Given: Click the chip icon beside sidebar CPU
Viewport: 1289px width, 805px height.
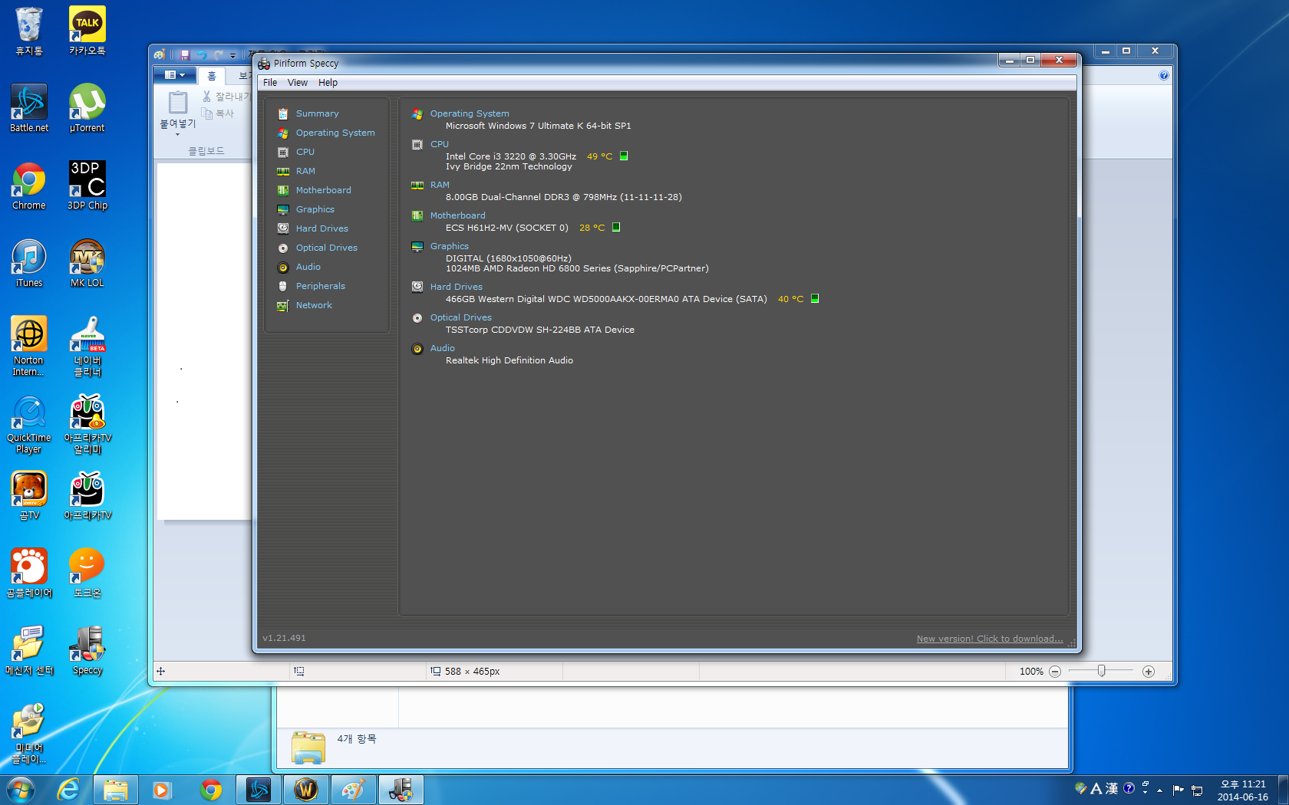Looking at the screenshot, I should pyautogui.click(x=283, y=152).
